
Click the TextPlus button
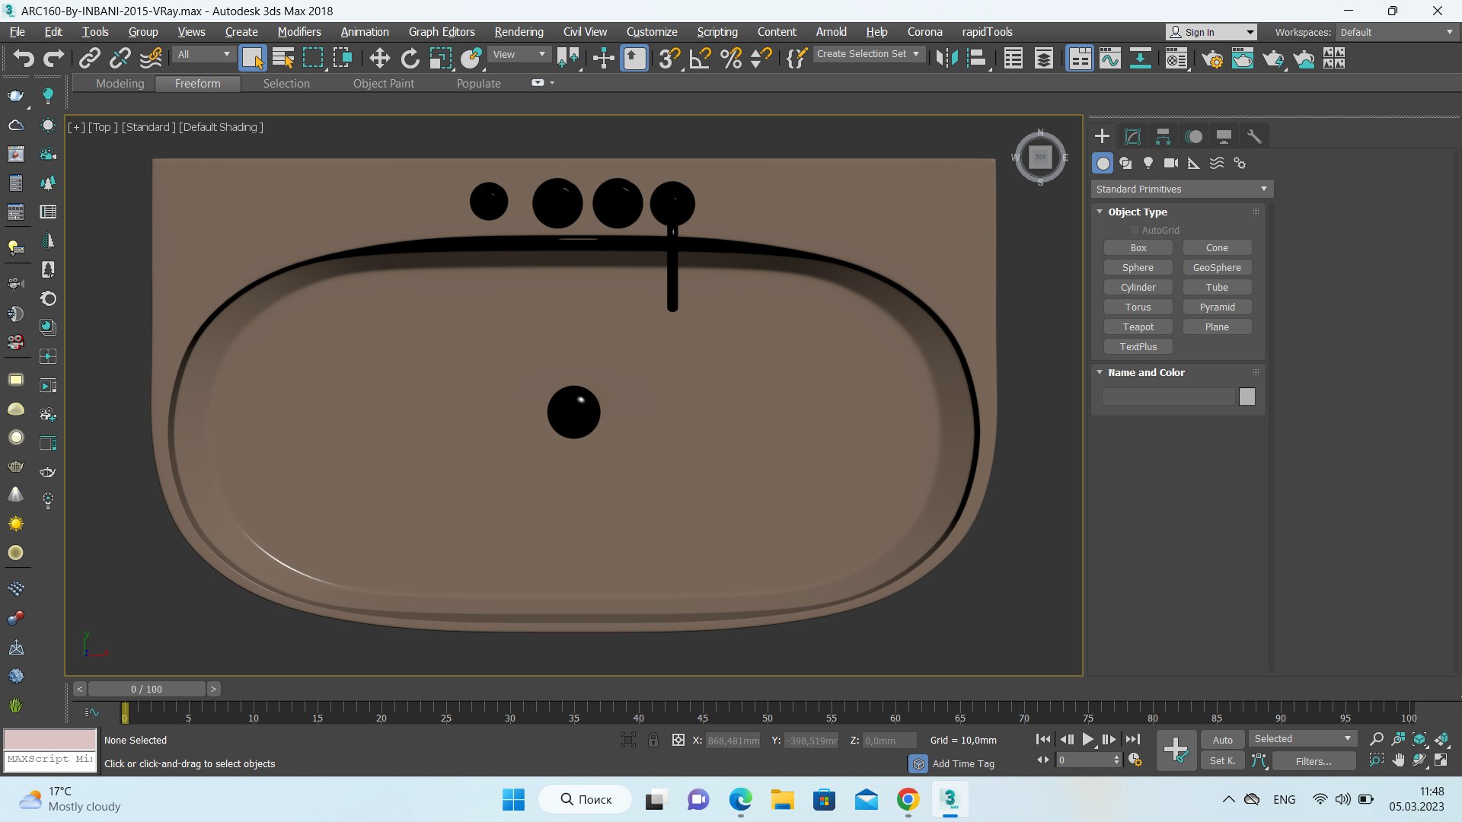click(x=1138, y=346)
